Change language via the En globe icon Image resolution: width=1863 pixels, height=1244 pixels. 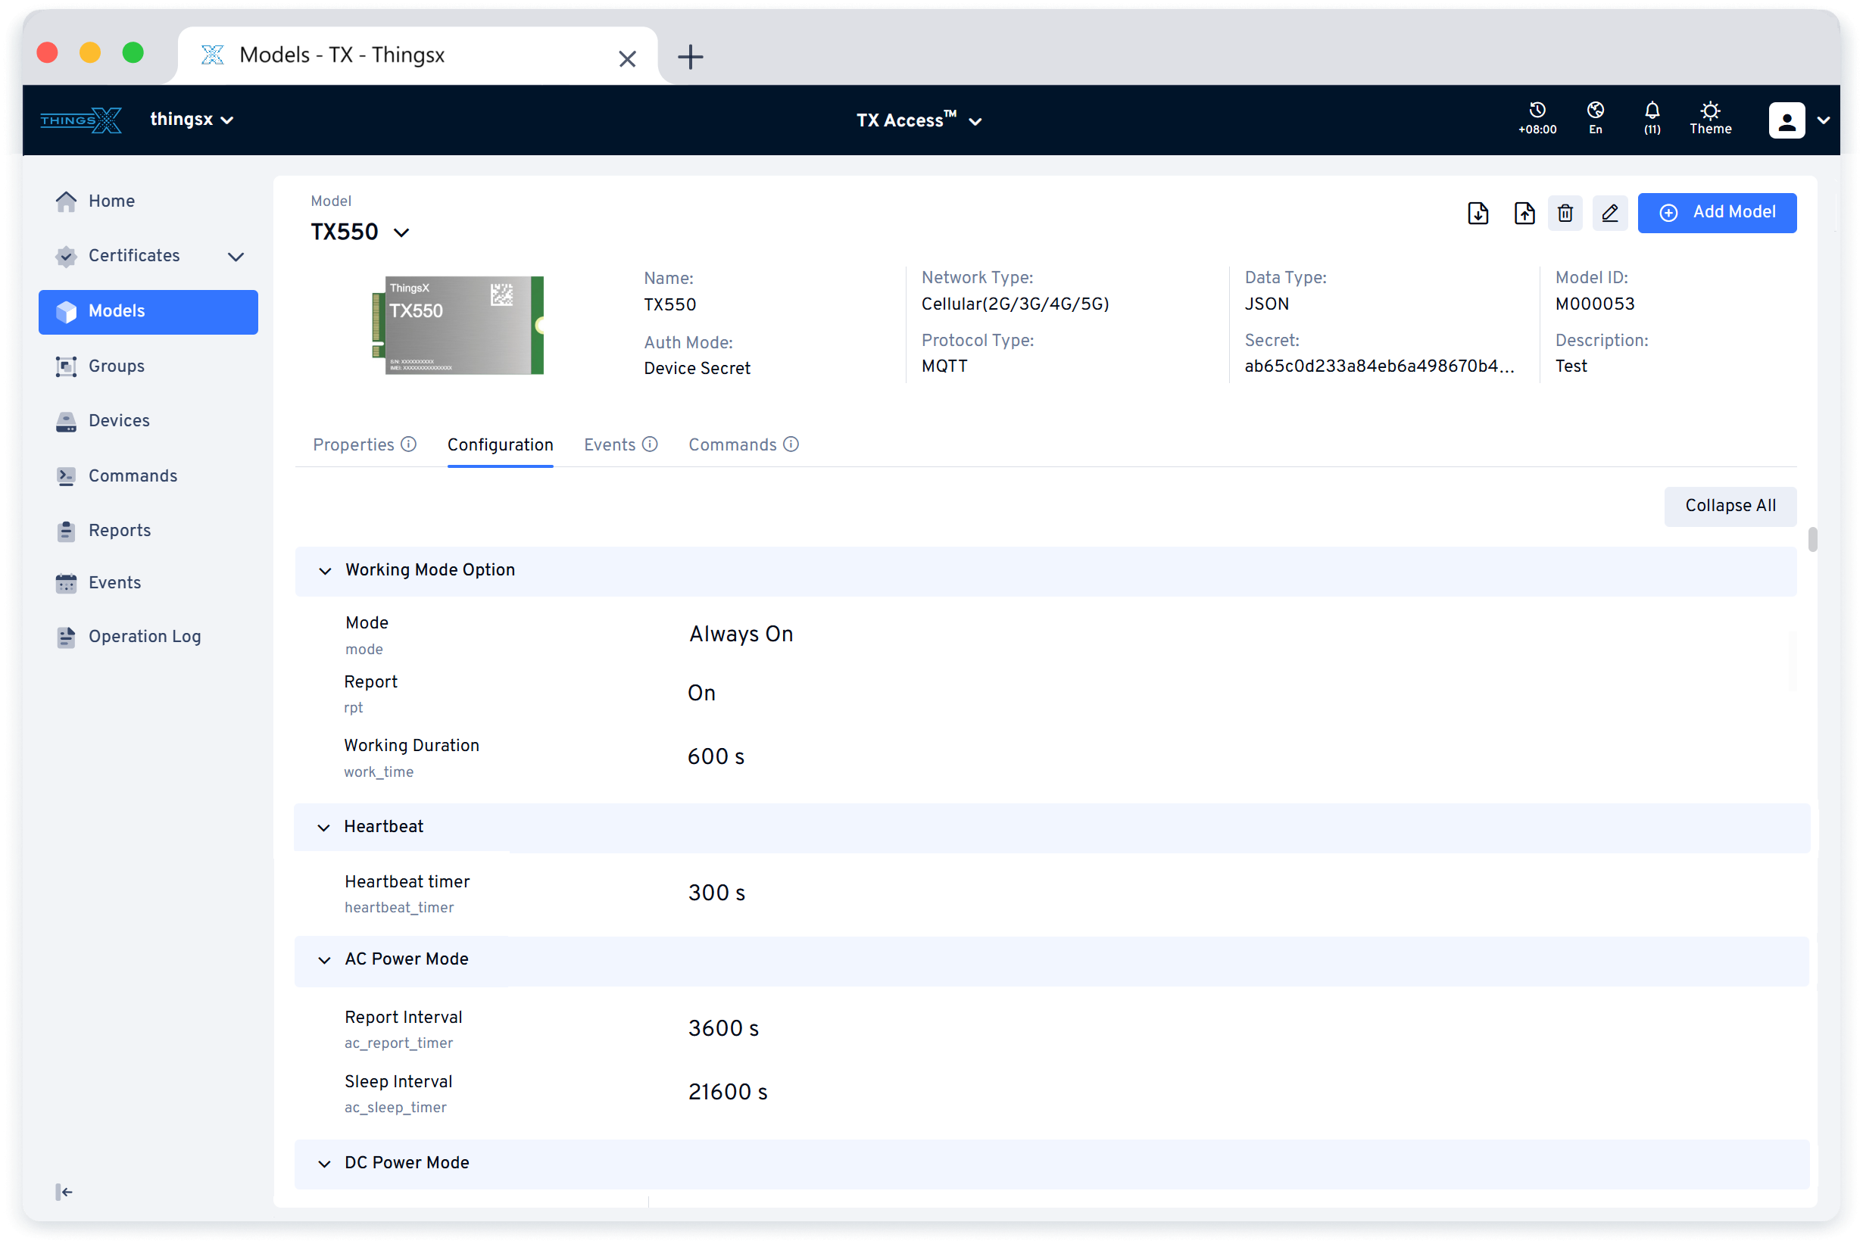tap(1595, 118)
